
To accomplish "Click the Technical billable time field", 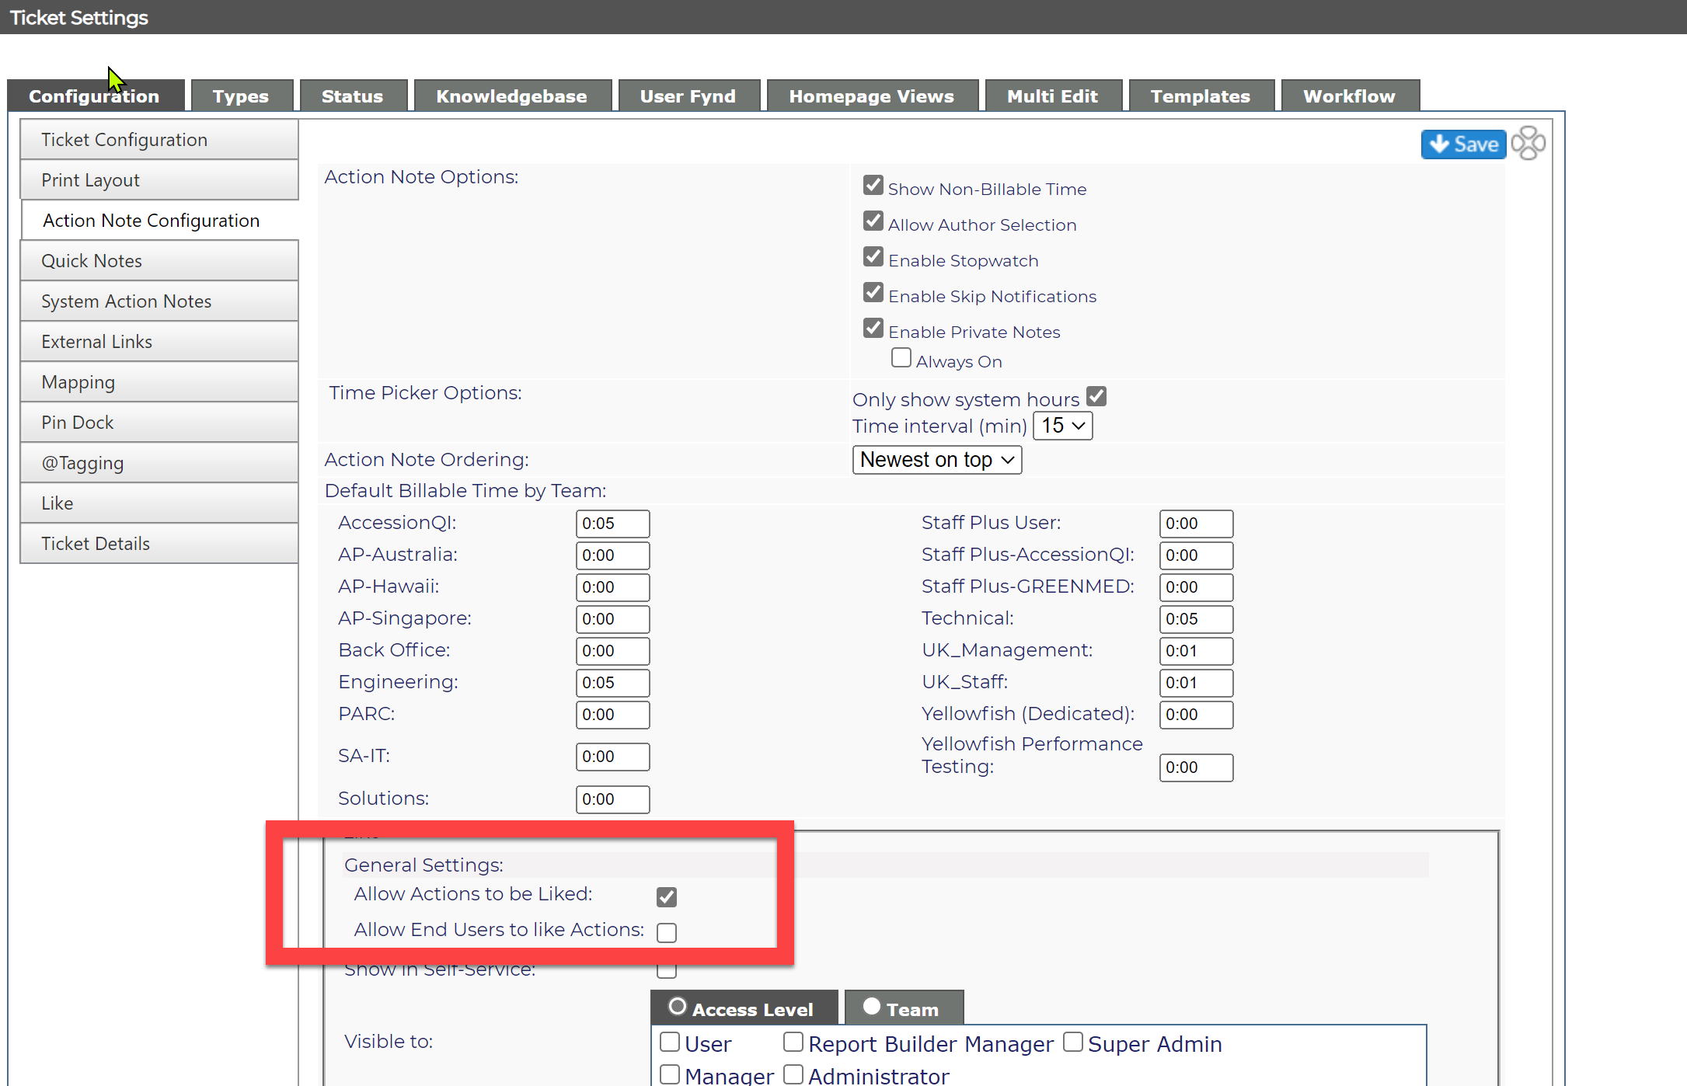I will point(1196,619).
